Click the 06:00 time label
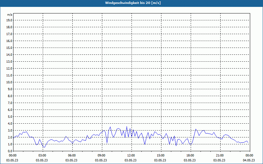Image resolution: width=263 pixels, height=164 pixels. [72, 155]
